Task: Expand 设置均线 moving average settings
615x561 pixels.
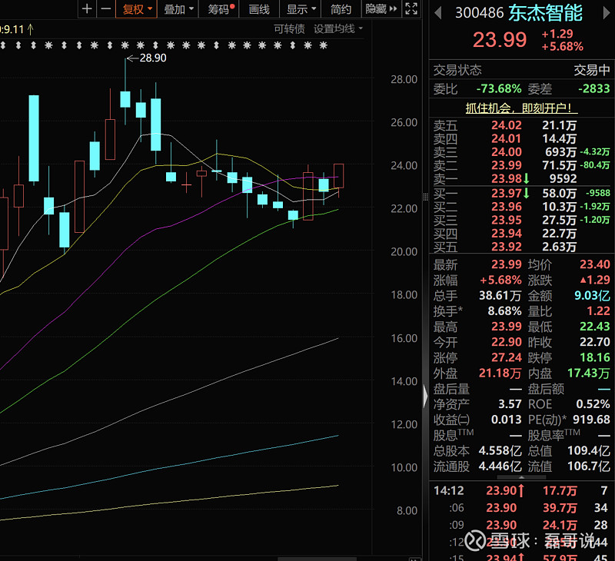Action: pyautogui.click(x=337, y=28)
